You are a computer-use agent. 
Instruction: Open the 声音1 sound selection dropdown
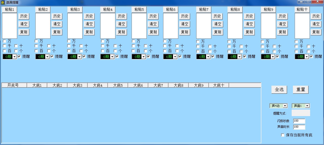[307, 106]
